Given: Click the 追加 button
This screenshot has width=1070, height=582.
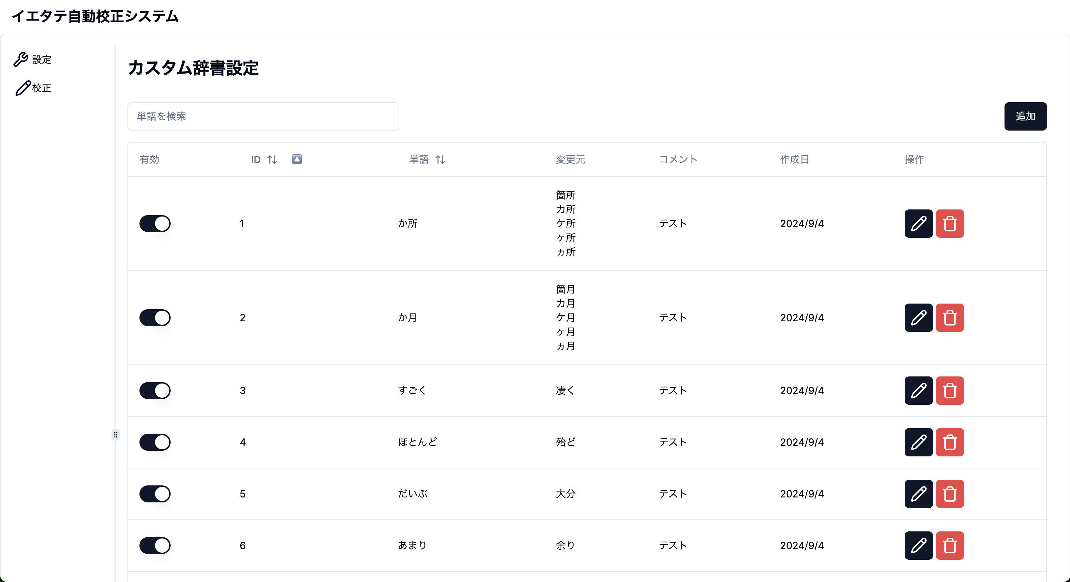Looking at the screenshot, I should [x=1025, y=116].
